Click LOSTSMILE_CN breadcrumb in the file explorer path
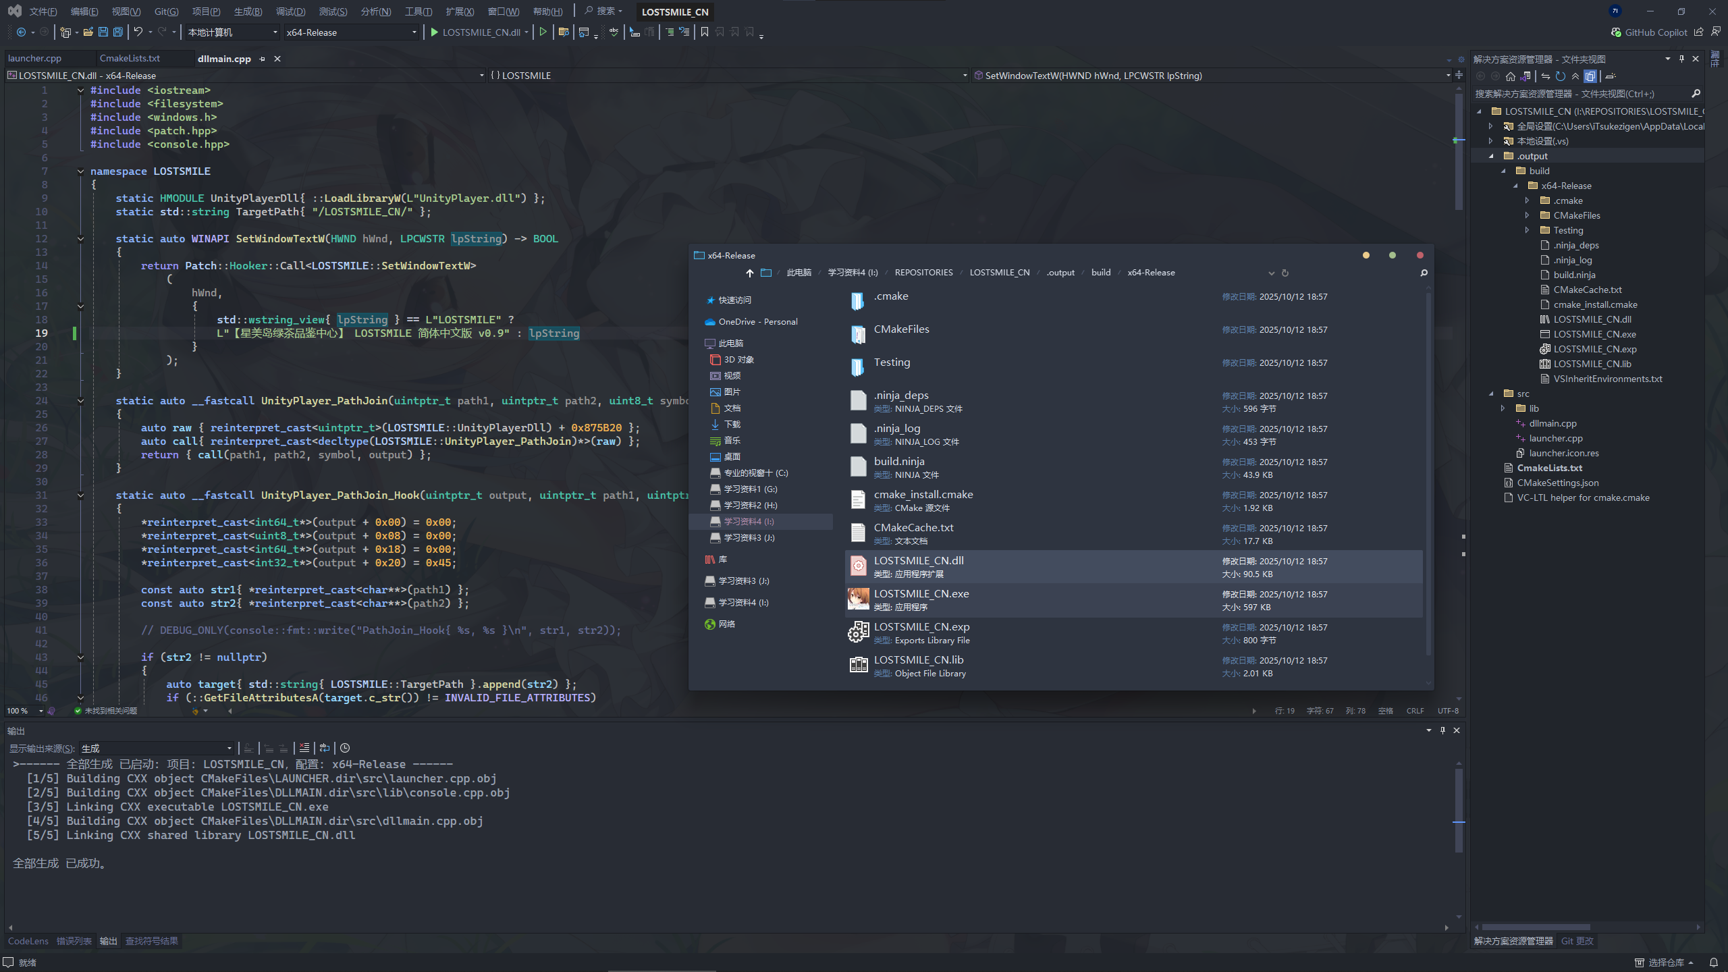The width and height of the screenshot is (1728, 972). [x=1000, y=273]
